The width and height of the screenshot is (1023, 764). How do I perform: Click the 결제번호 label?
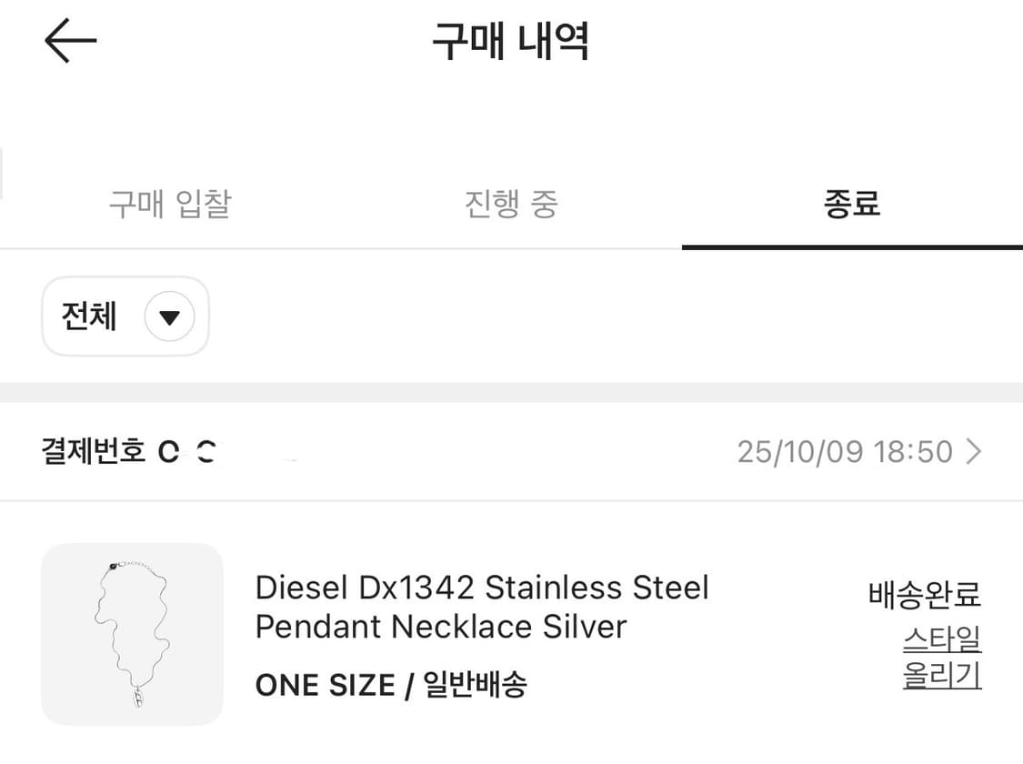tap(94, 452)
